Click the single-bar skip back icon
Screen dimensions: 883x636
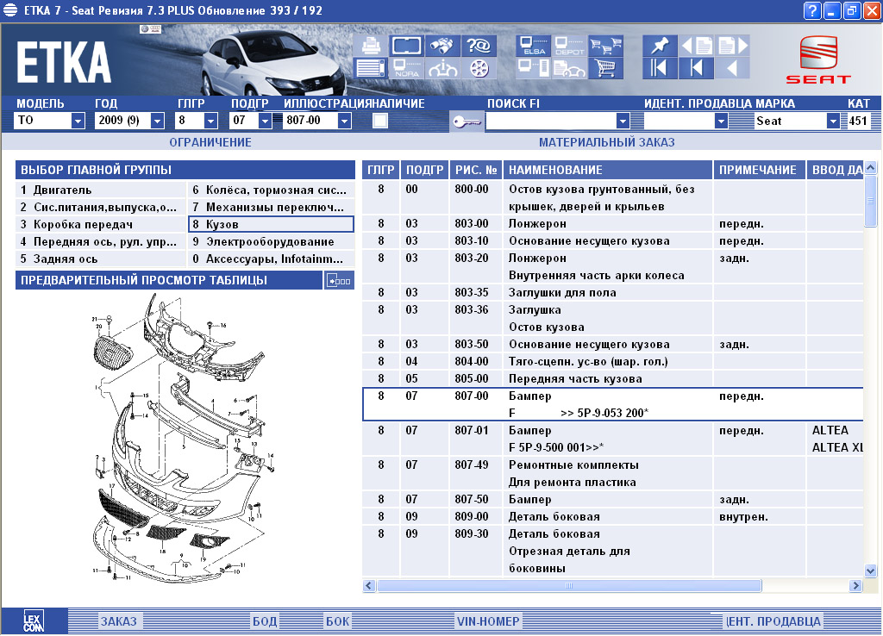[696, 68]
